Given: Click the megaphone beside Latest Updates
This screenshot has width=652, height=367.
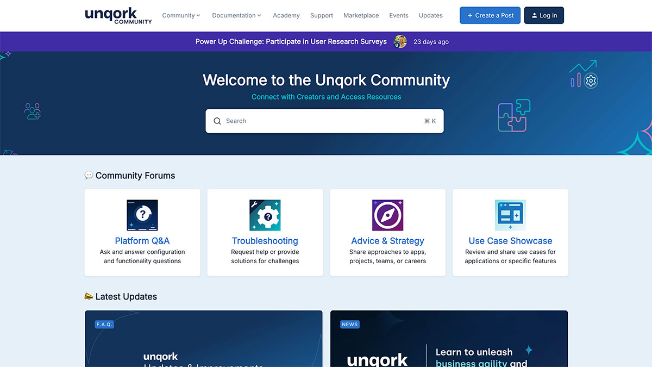Looking at the screenshot, I should [x=89, y=296].
